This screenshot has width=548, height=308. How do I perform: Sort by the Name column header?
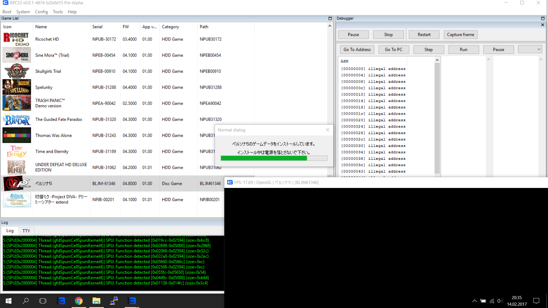pos(61,27)
